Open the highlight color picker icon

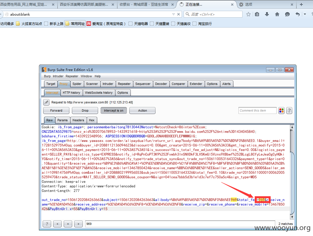281,110
